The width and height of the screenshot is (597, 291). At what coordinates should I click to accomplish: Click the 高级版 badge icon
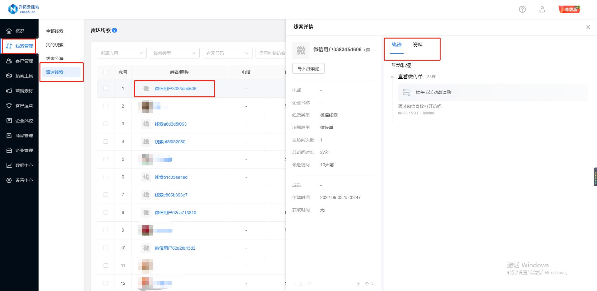(569, 9)
